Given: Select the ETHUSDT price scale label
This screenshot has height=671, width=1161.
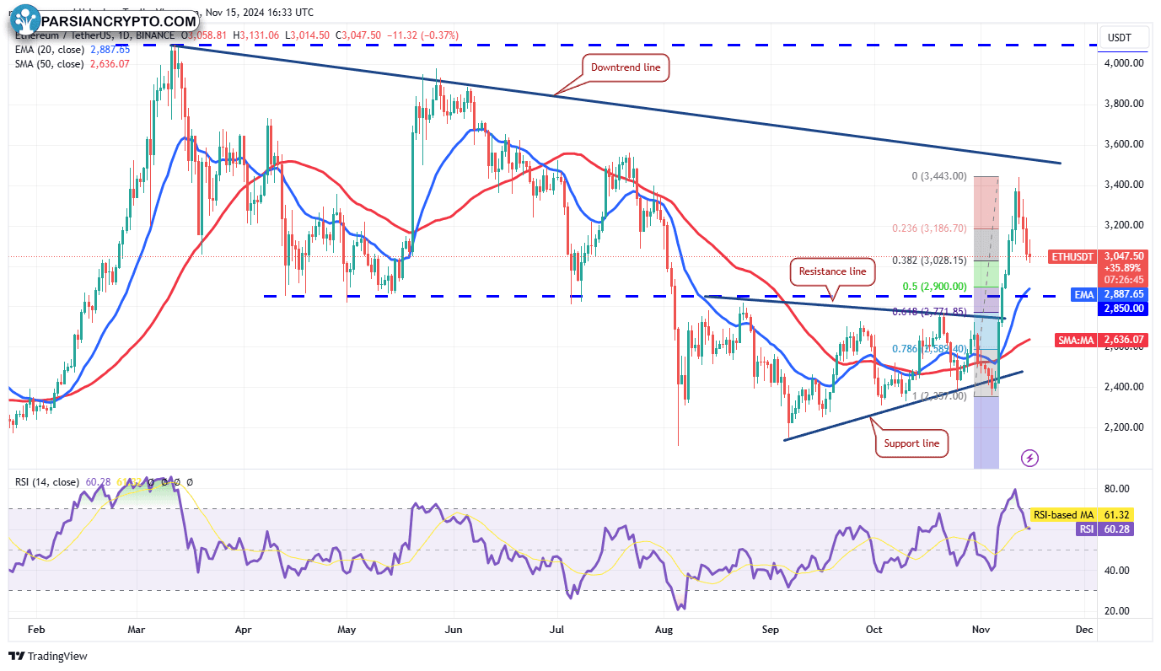Looking at the screenshot, I should click(1072, 256).
